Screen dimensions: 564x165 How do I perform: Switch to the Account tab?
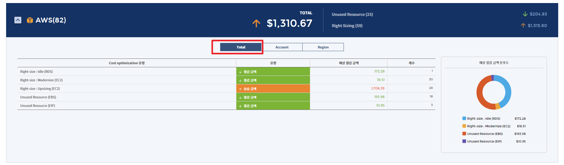coord(282,47)
